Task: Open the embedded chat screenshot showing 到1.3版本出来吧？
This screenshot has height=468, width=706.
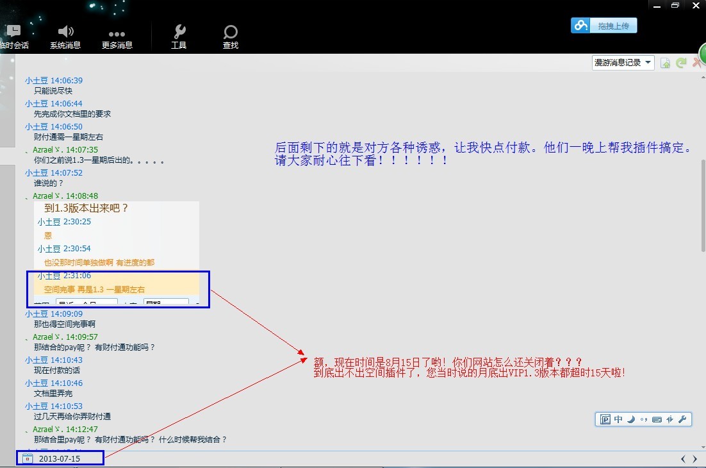Action: click(x=117, y=253)
